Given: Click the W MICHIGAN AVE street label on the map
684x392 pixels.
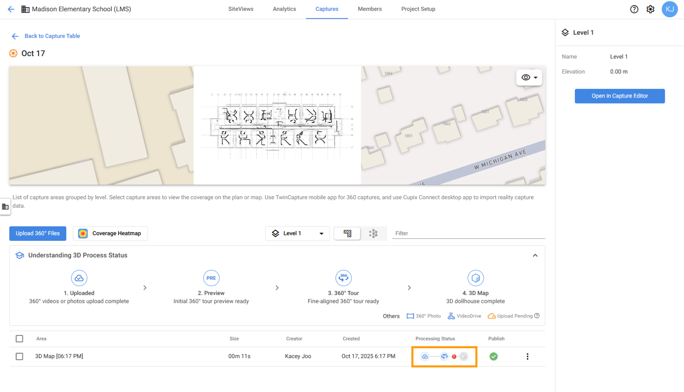Looking at the screenshot, I should click(x=500, y=160).
